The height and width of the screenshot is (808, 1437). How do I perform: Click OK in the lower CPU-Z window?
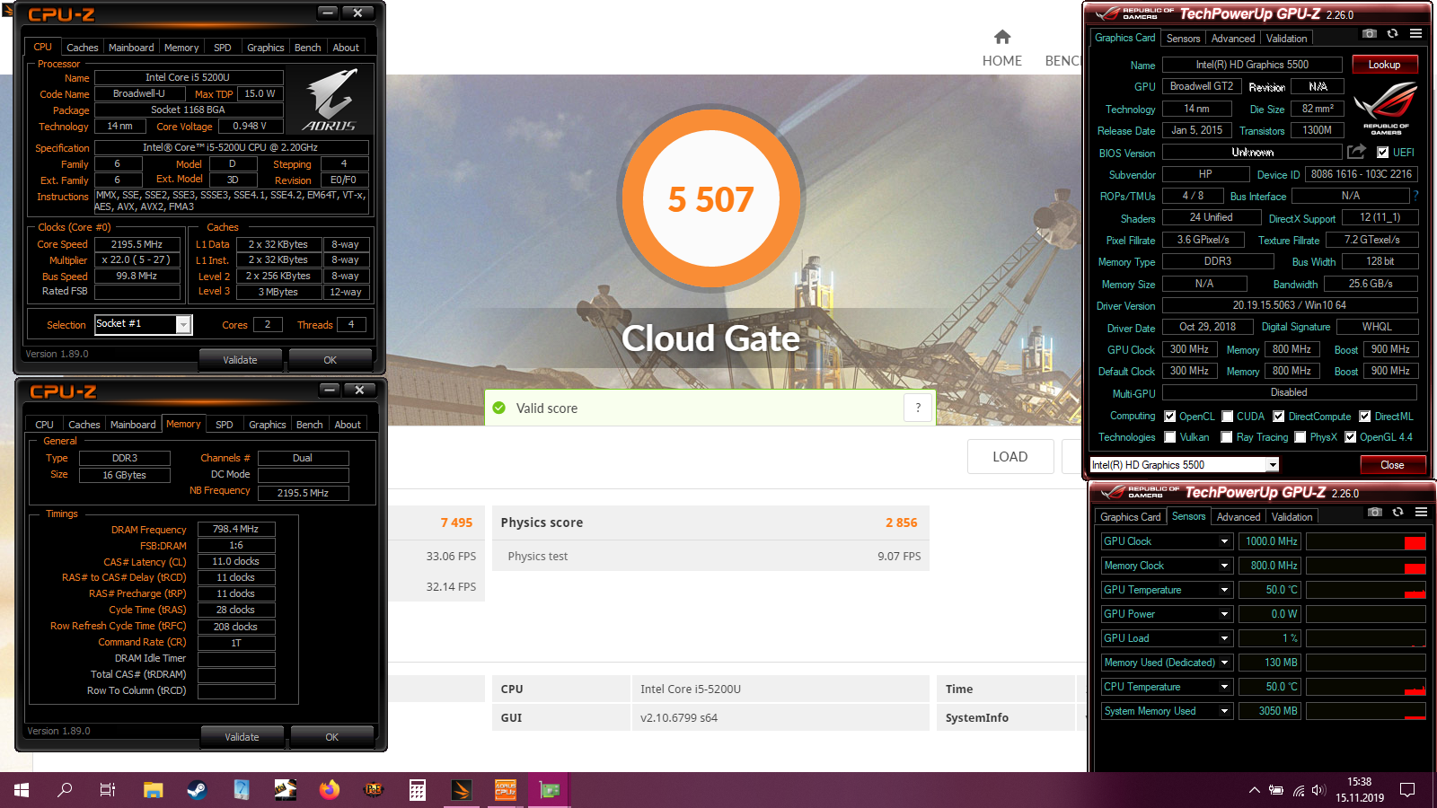tap(331, 737)
